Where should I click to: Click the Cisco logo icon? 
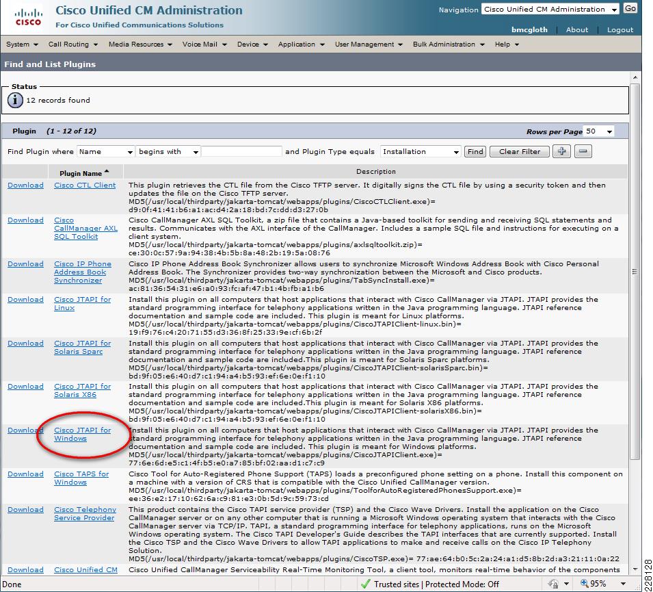coord(28,18)
